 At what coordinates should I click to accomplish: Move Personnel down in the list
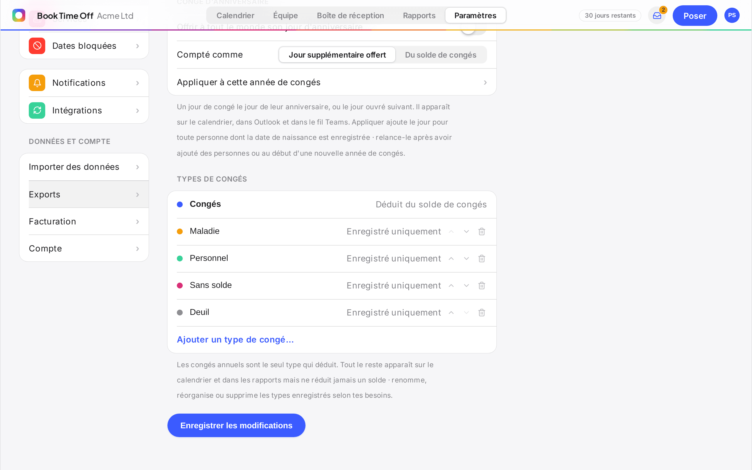coord(466,258)
